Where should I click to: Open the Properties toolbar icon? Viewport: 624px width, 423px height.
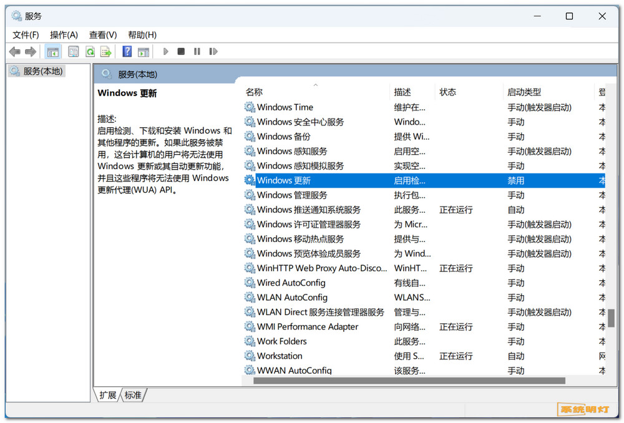point(73,51)
